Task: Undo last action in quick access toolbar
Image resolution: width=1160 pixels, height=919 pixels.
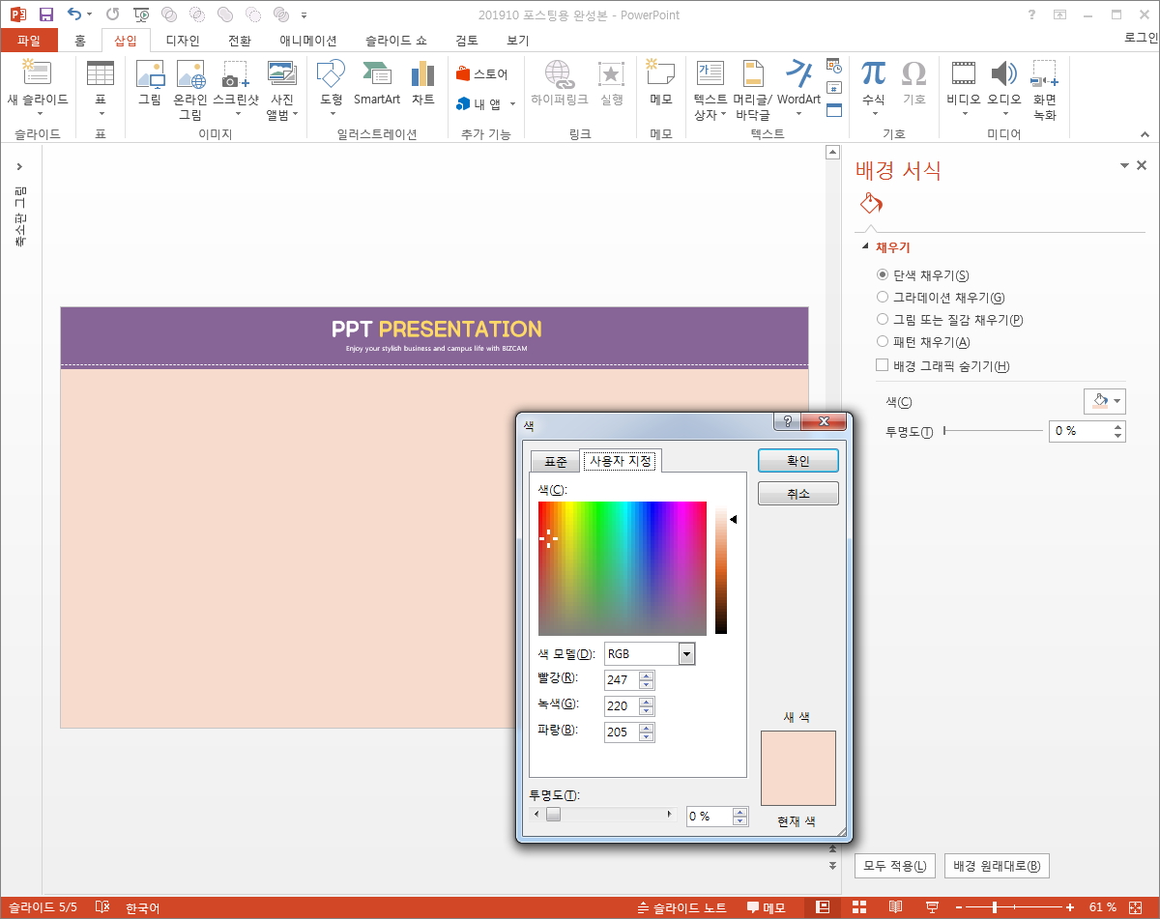Action: click(74, 14)
